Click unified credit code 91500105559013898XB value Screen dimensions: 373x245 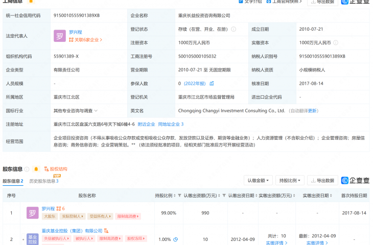[x=77, y=15]
